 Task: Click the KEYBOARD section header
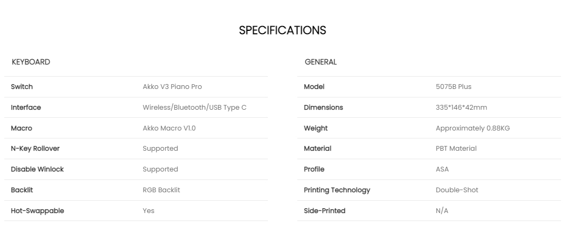click(31, 62)
